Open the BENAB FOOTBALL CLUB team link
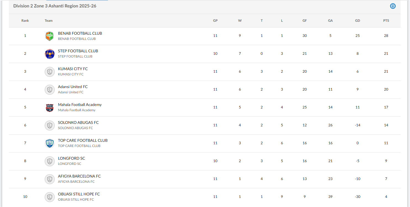This screenshot has height=207, width=410. click(80, 33)
